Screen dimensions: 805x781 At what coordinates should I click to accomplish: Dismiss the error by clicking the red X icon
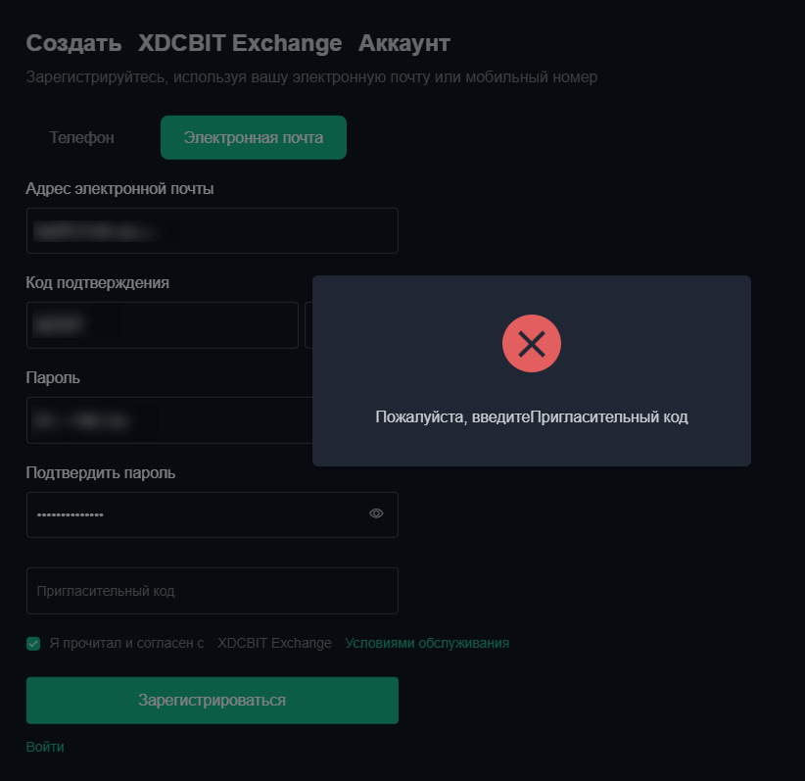(532, 343)
